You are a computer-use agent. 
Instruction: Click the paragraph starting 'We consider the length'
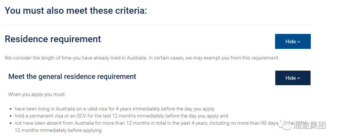[x=142, y=58]
